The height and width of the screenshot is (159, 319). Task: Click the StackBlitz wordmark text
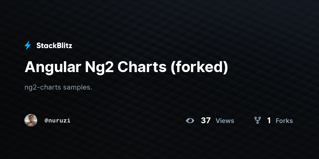(x=54, y=46)
